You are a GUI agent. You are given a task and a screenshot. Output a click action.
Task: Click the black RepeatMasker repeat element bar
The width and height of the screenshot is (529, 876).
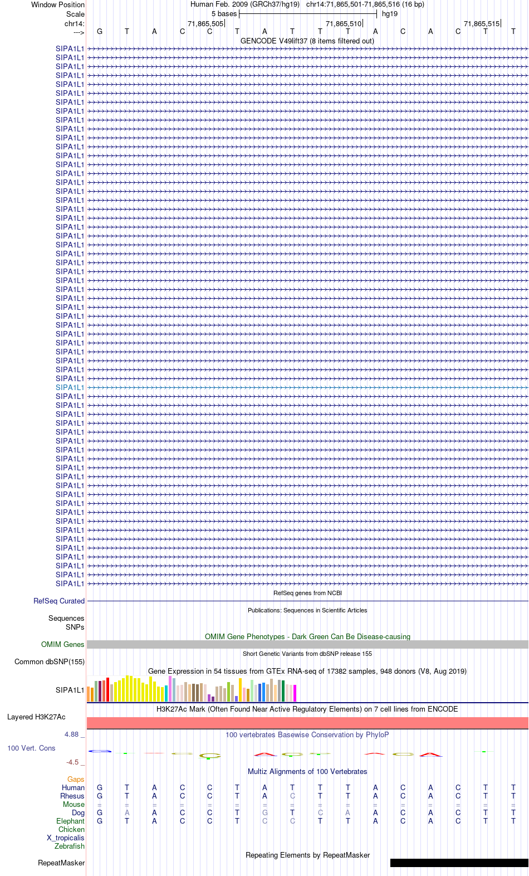pos(459,863)
